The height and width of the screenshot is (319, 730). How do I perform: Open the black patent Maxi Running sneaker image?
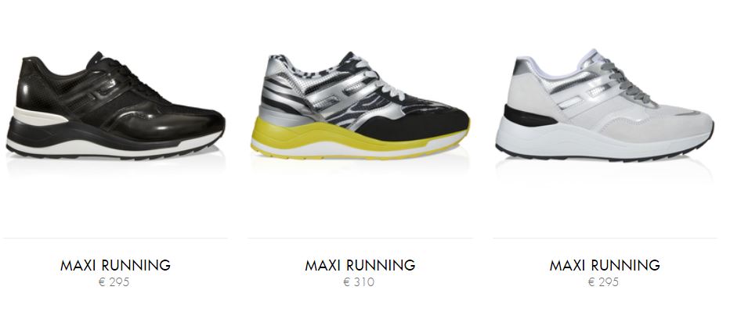point(115,106)
